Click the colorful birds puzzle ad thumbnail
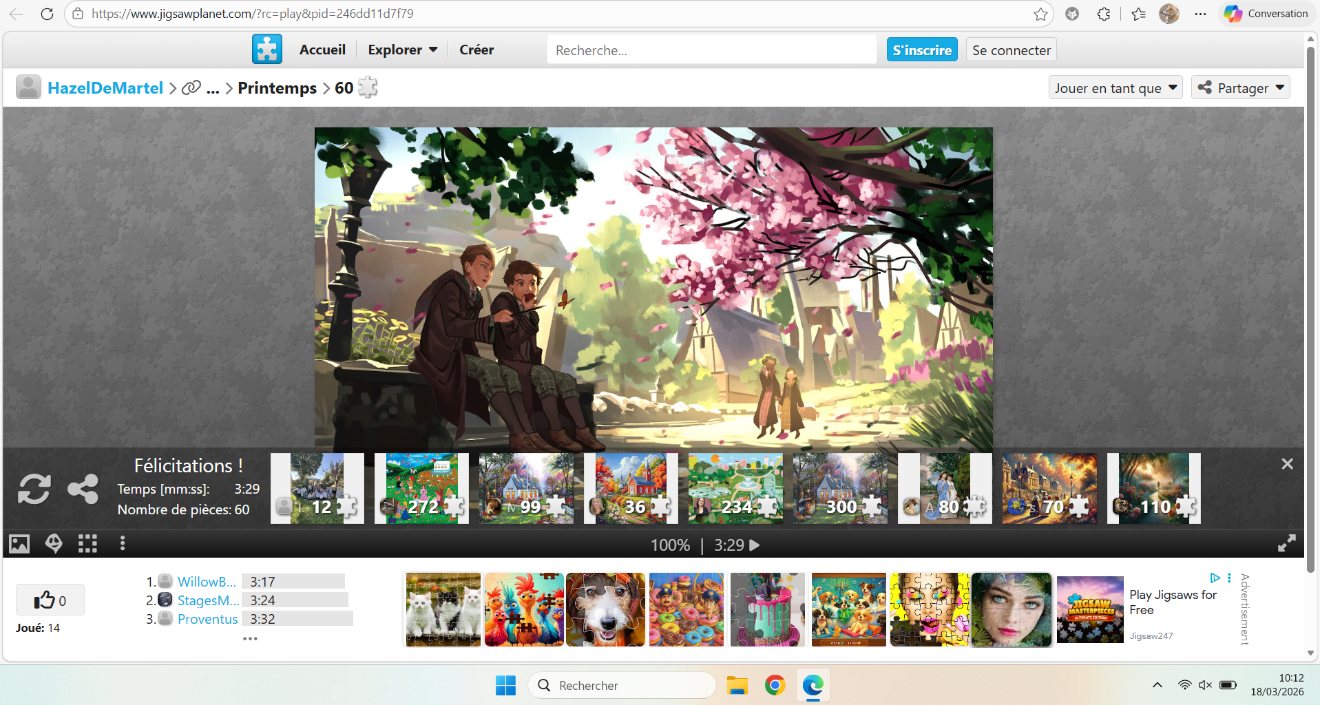1320x705 pixels. (x=524, y=610)
